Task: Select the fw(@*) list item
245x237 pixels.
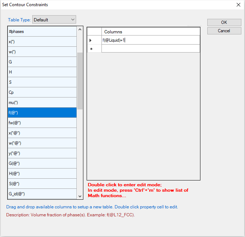Action: 42,123
